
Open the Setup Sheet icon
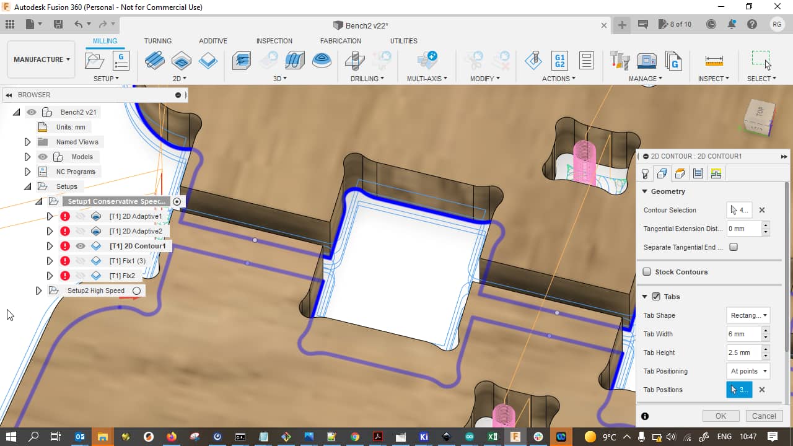(x=586, y=61)
